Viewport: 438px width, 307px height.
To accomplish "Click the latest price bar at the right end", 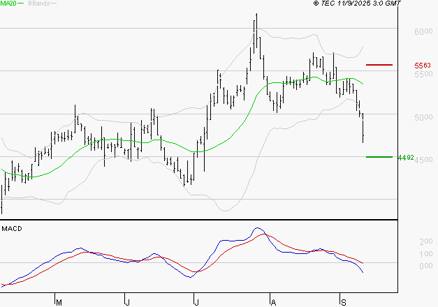I will pos(363,131).
